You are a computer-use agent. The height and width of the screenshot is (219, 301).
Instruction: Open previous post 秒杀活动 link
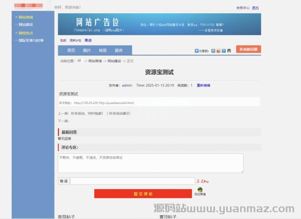pyautogui.click(x=100, y=113)
